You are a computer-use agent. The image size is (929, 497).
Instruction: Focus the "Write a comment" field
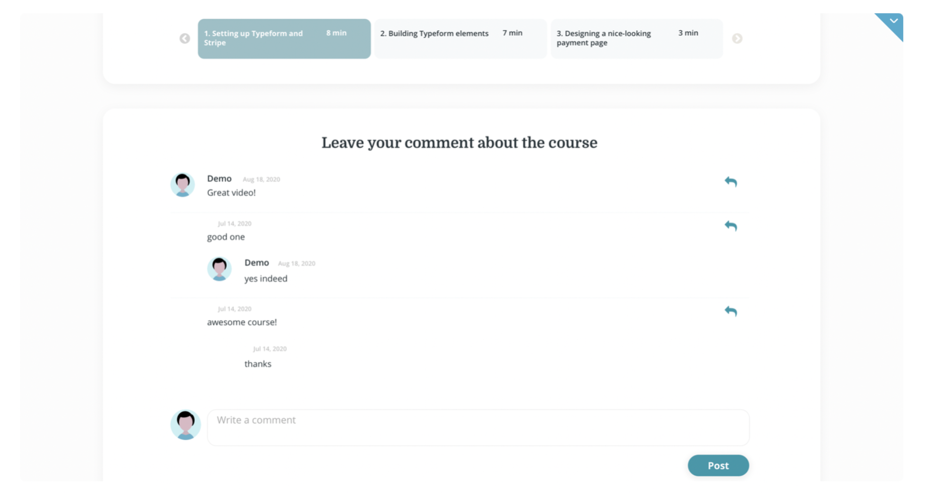pos(478,427)
